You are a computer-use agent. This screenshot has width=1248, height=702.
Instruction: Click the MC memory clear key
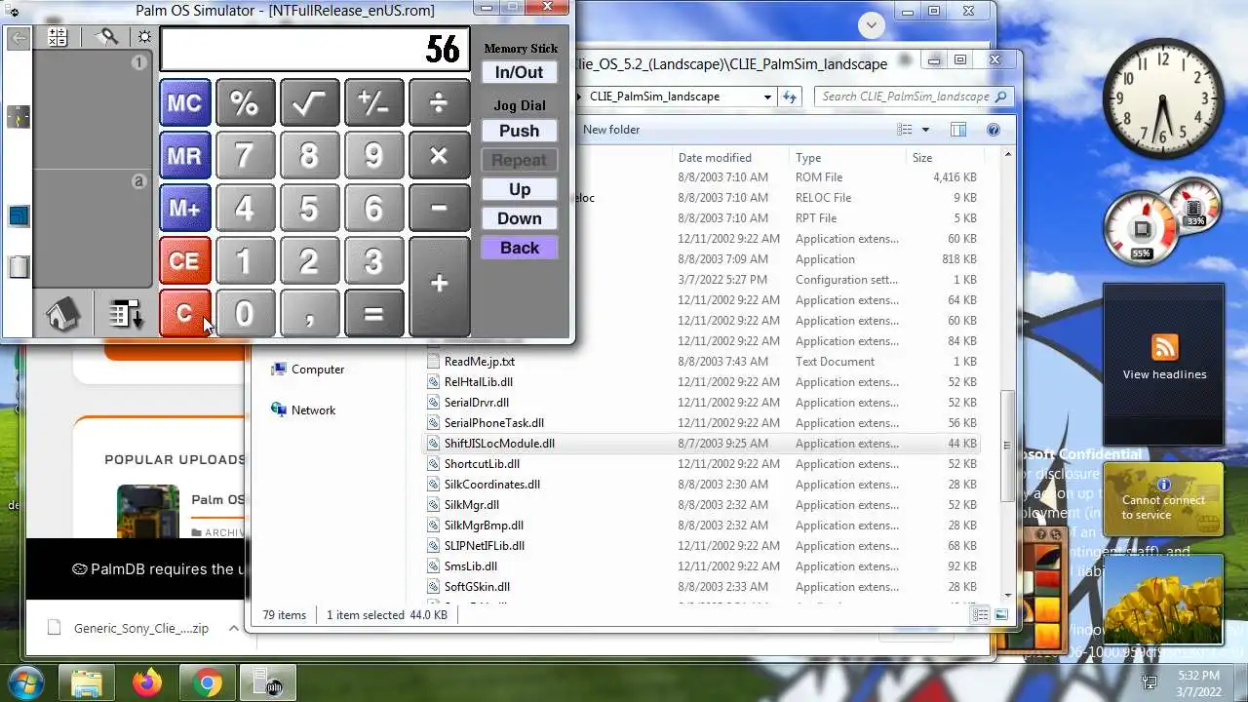pos(184,102)
